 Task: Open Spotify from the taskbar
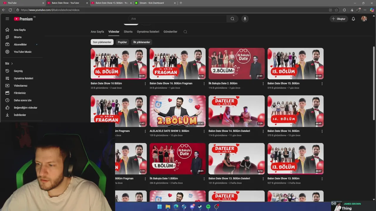208,207
